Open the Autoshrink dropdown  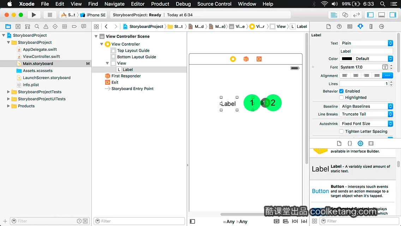point(366,124)
